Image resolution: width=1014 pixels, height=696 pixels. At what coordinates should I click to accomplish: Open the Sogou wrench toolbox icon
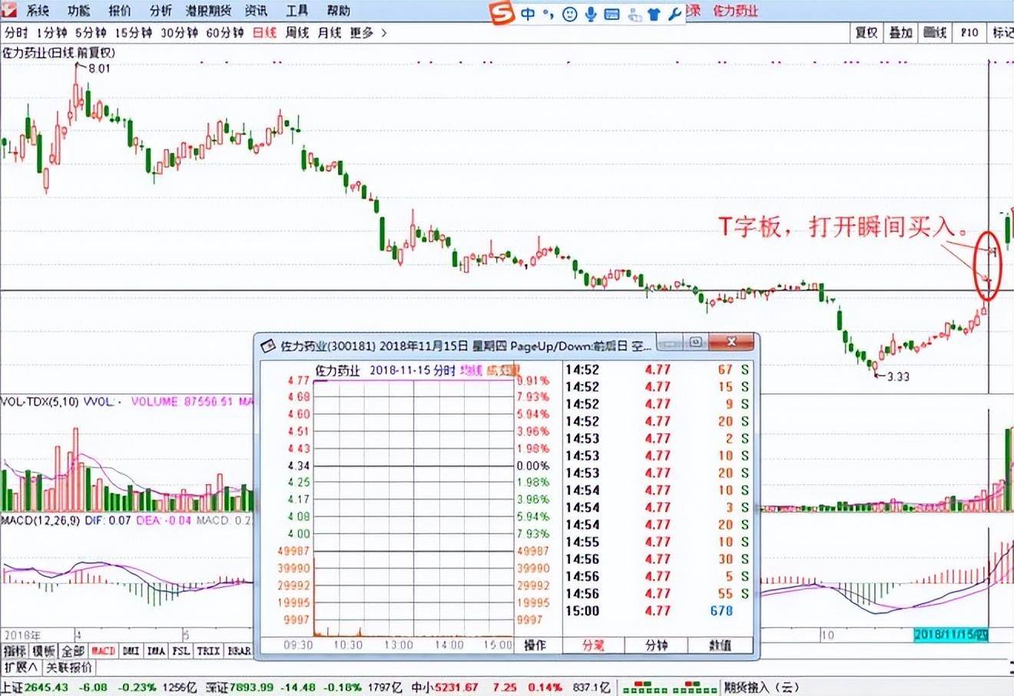(x=674, y=14)
